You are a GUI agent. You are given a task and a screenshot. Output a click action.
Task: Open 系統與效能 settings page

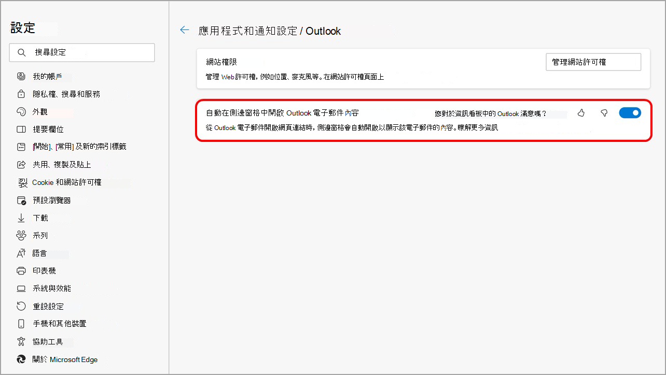point(52,288)
